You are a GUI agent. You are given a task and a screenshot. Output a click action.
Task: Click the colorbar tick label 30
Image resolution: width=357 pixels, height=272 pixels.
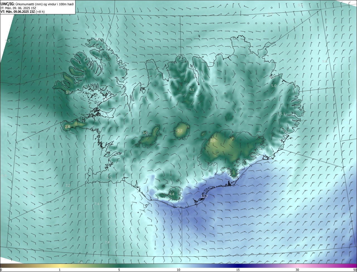click(x=297, y=270)
